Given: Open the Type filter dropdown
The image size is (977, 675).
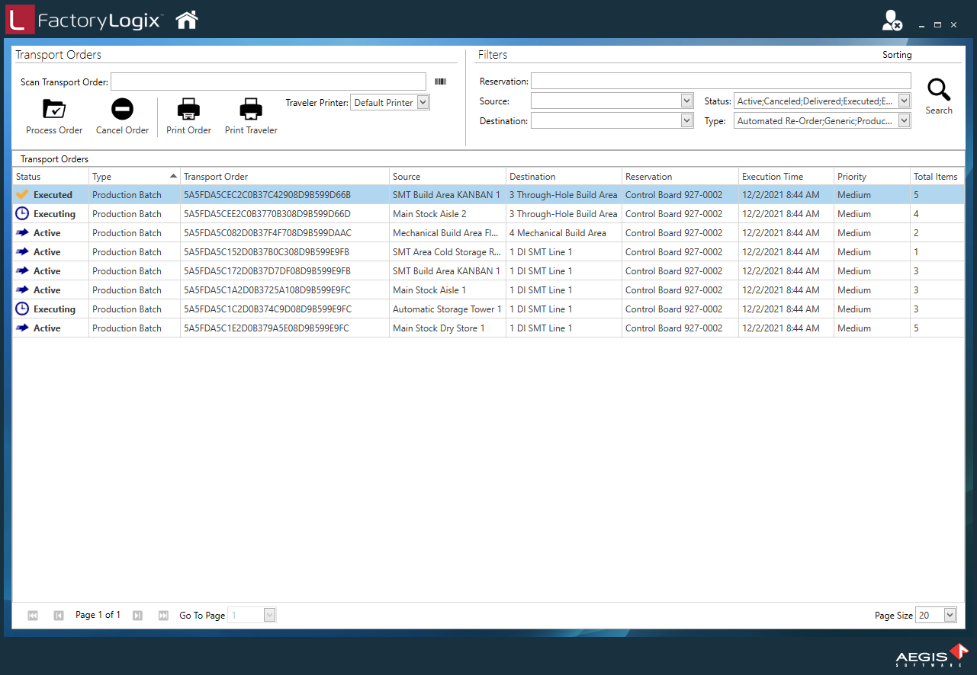Looking at the screenshot, I should pyautogui.click(x=904, y=120).
